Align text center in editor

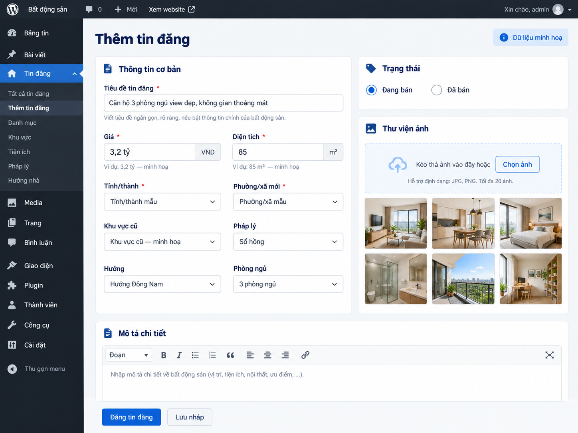(x=268, y=355)
